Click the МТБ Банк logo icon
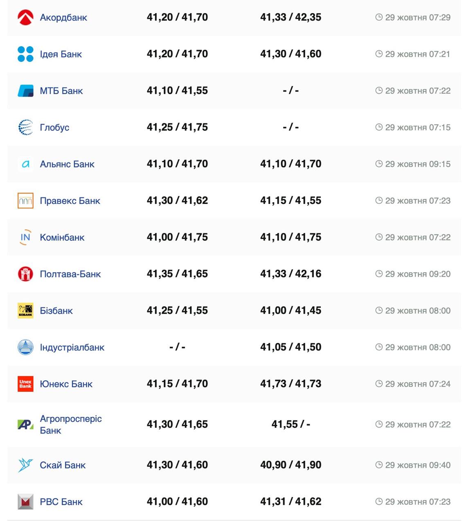The image size is (471, 524). (x=25, y=91)
